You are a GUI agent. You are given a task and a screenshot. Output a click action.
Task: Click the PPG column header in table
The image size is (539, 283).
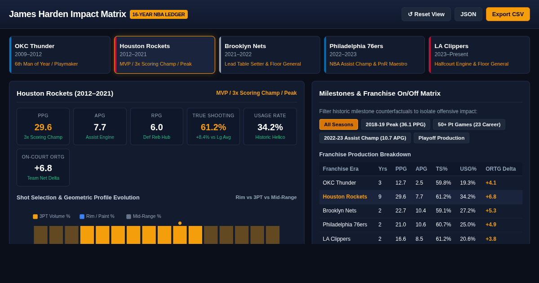401,169
